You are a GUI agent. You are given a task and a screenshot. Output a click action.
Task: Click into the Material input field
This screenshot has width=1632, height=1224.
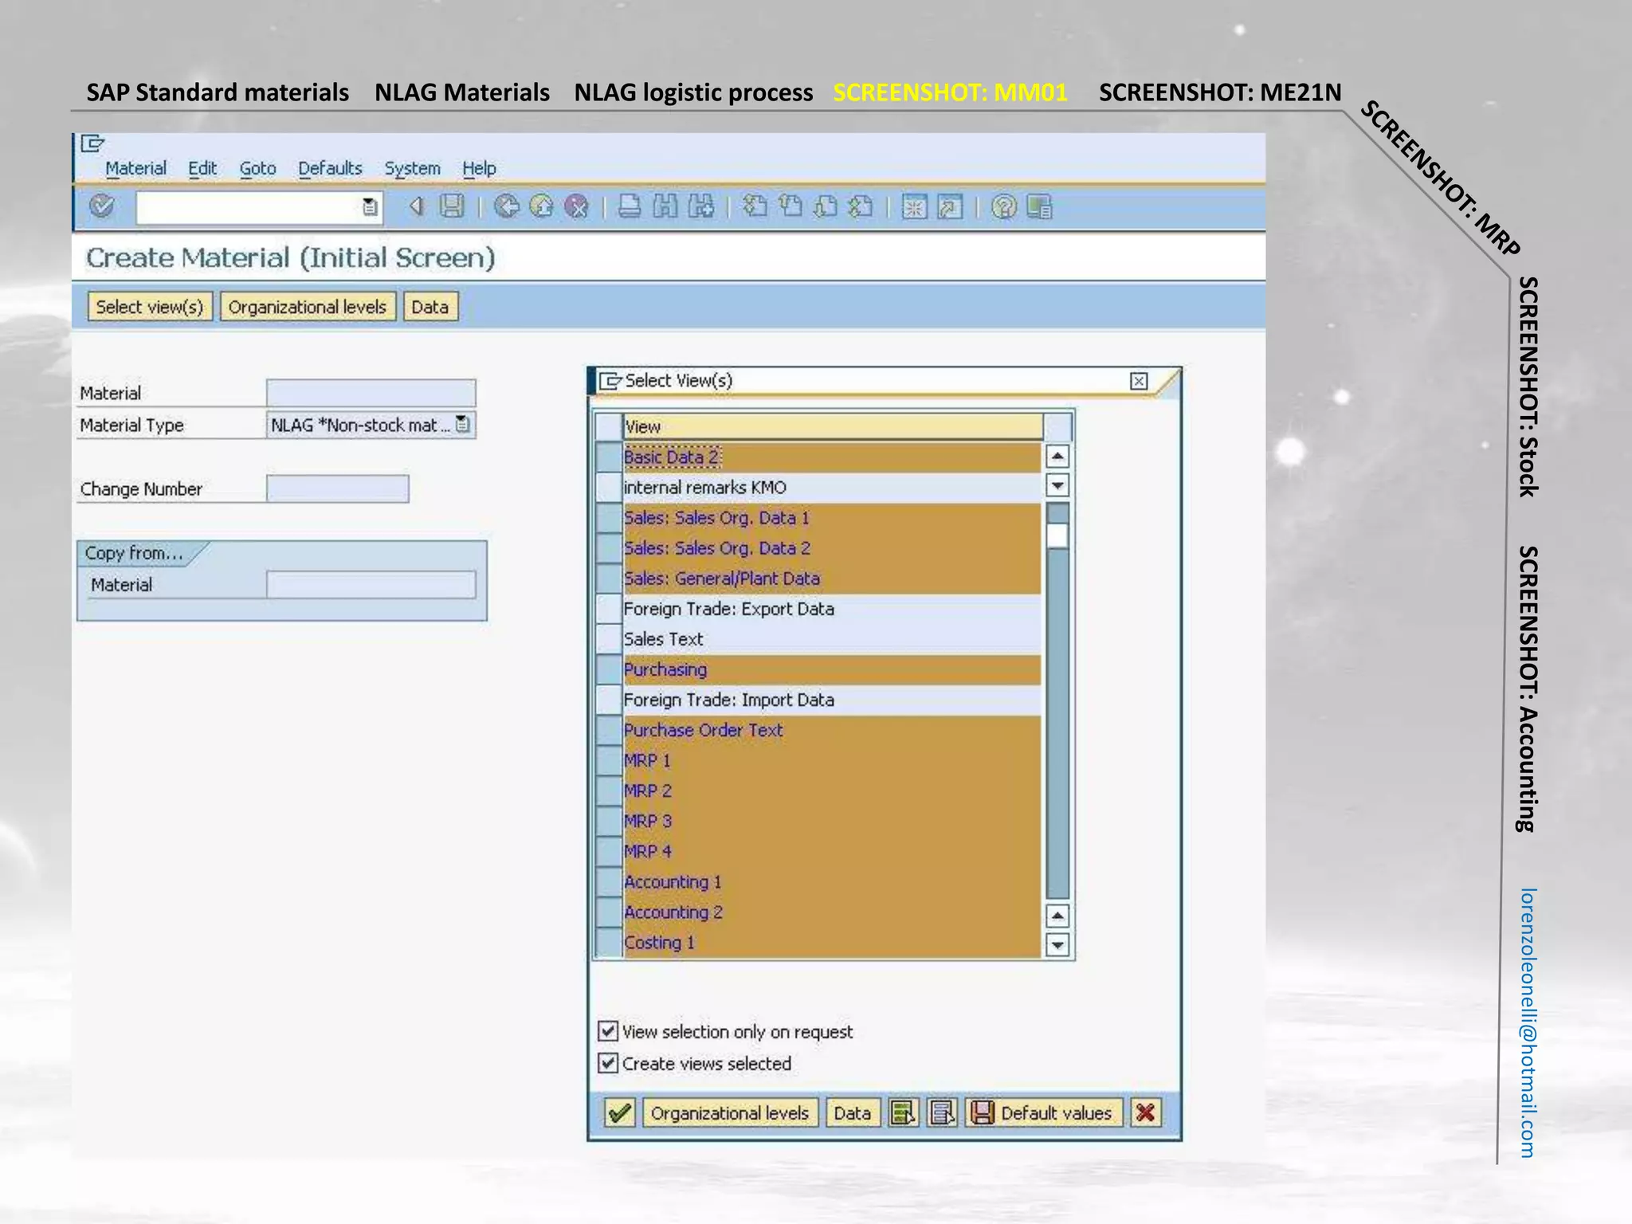[x=371, y=393]
